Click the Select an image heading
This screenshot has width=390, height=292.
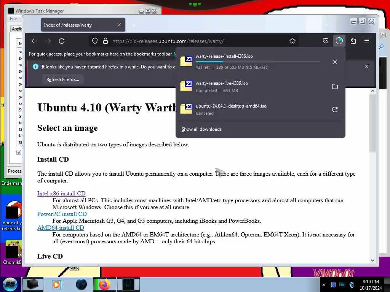(67, 128)
